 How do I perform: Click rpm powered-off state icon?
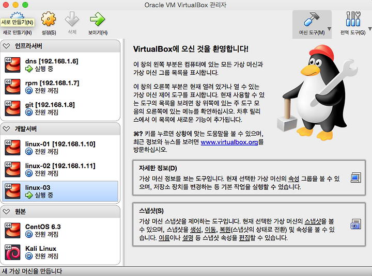pos(29,90)
